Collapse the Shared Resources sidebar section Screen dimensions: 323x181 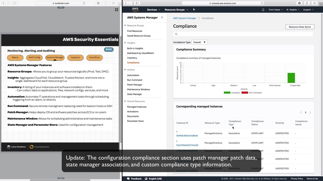point(125,101)
